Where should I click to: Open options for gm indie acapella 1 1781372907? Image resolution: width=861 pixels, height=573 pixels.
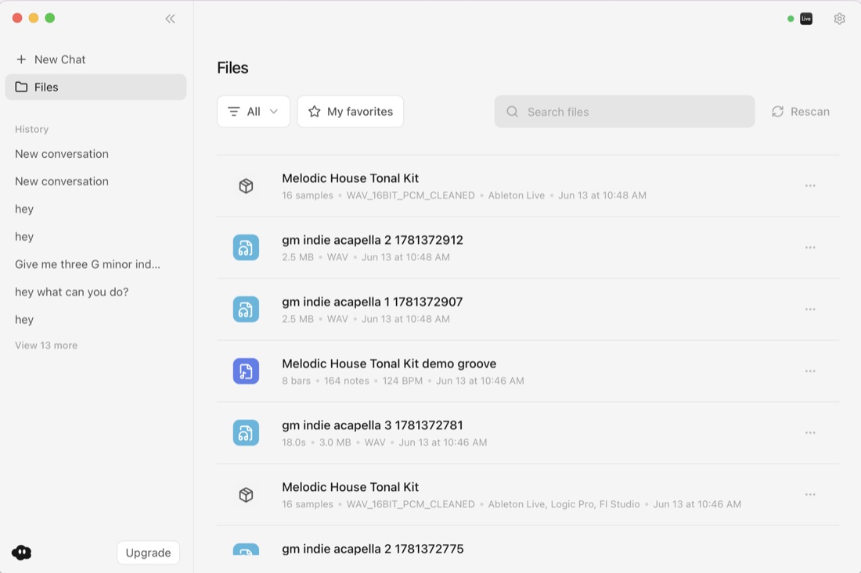point(810,310)
